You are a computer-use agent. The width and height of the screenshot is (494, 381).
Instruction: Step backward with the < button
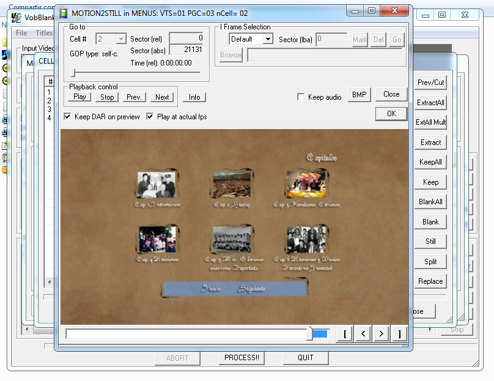coord(363,334)
